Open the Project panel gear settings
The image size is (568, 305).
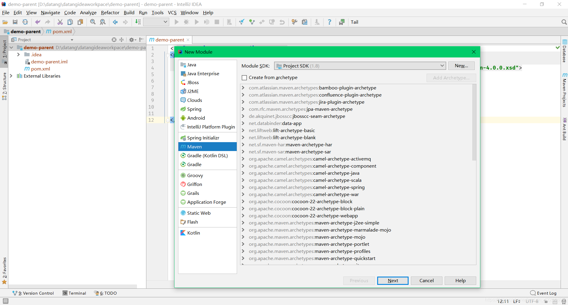pyautogui.click(x=132, y=40)
